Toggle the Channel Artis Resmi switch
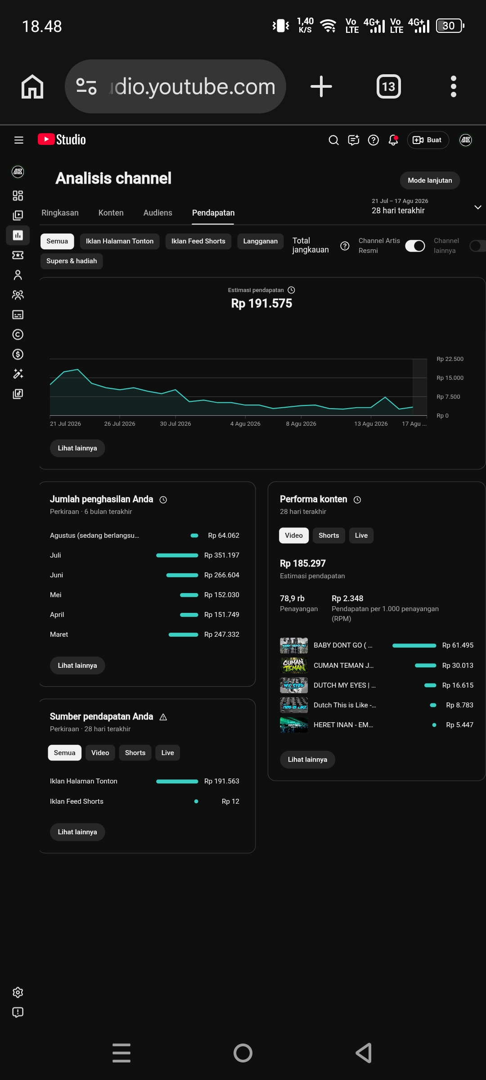The height and width of the screenshot is (1080, 486). pyautogui.click(x=415, y=246)
